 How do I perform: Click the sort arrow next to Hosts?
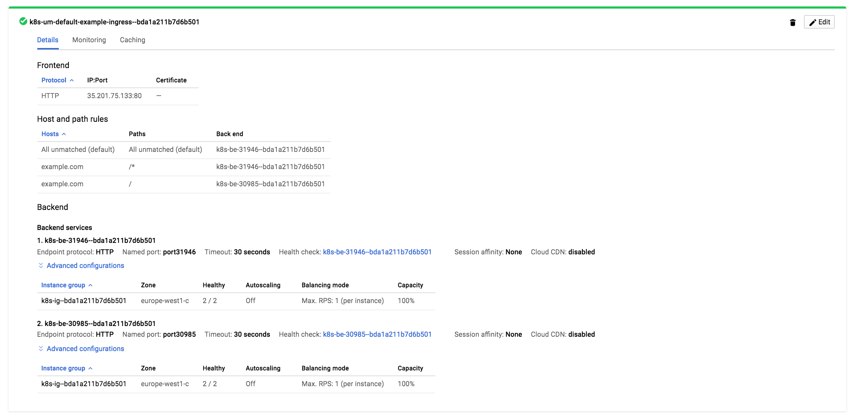[x=64, y=134]
